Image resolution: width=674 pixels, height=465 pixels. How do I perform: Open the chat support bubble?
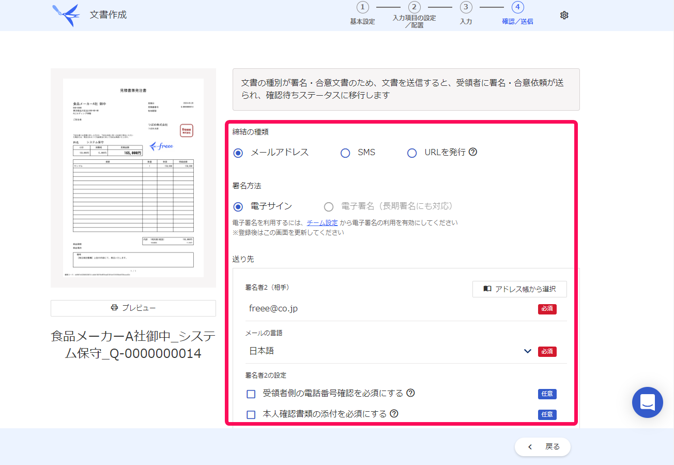coord(647,402)
